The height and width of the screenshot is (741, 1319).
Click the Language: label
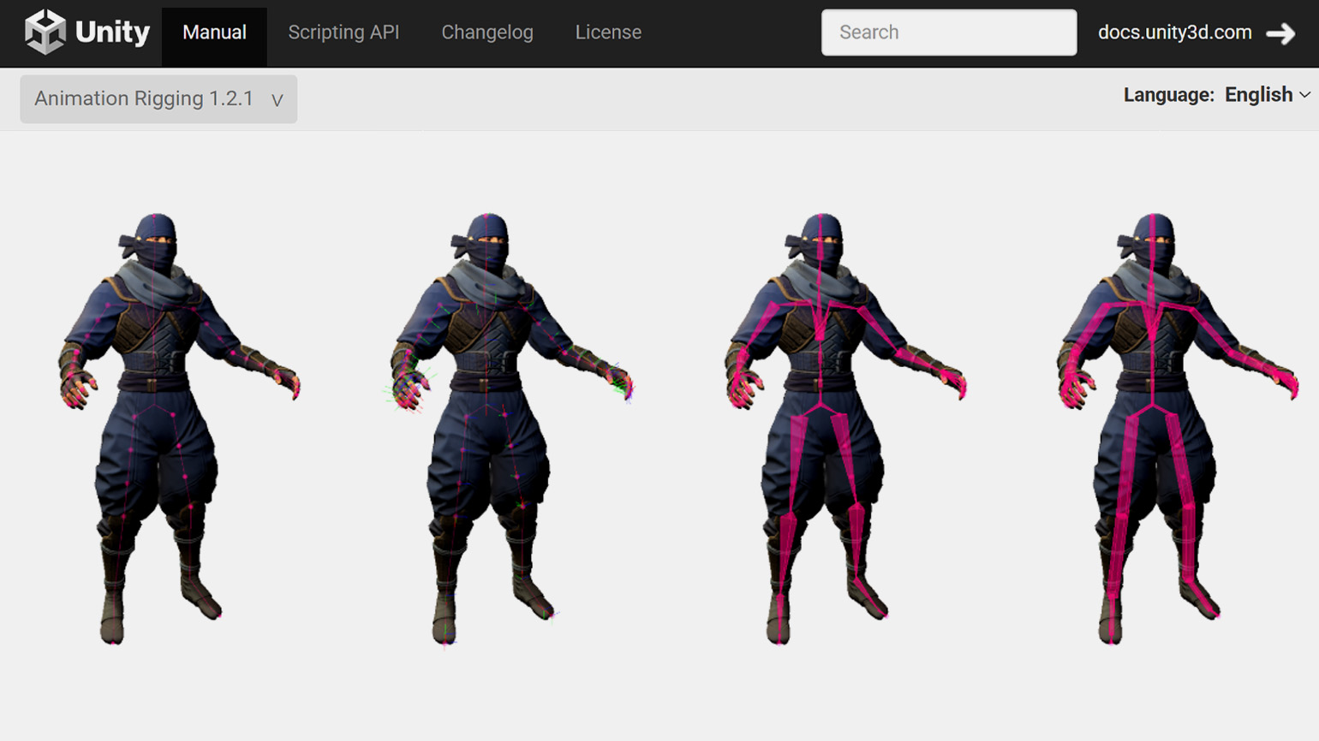click(x=1168, y=95)
